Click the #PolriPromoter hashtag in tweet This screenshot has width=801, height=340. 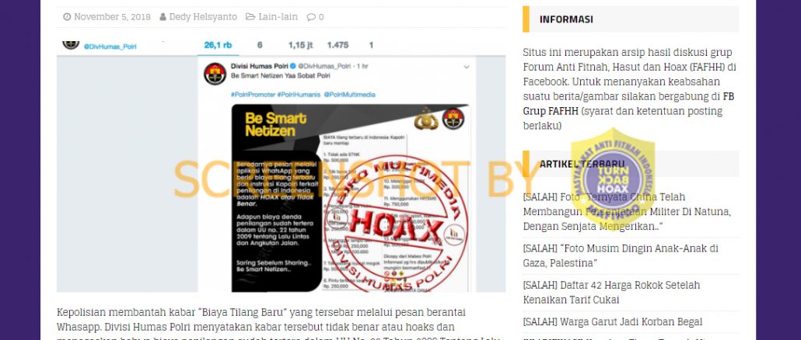click(x=253, y=95)
